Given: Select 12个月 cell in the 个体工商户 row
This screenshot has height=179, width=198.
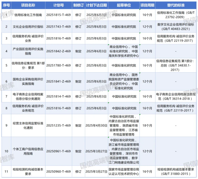Looking at the screenshot, I should [148, 151].
